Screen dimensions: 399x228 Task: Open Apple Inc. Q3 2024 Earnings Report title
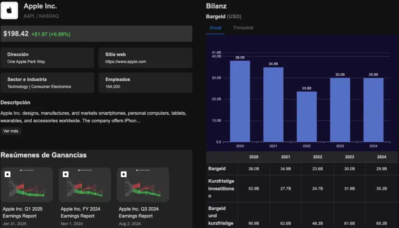click(139, 212)
